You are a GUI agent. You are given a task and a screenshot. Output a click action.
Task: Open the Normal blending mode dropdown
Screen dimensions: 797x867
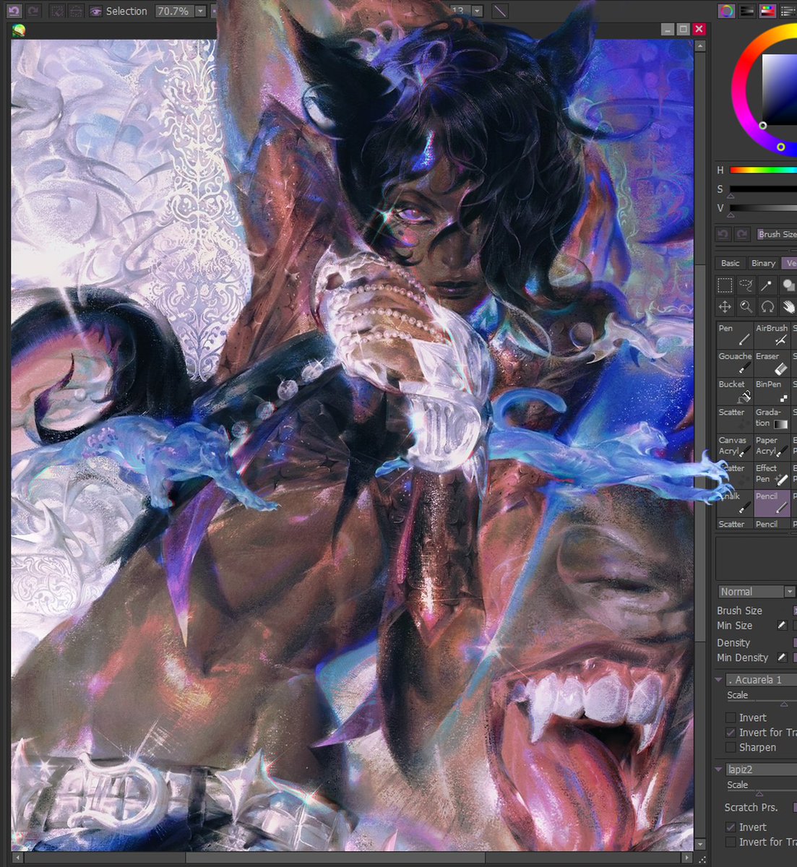click(x=757, y=592)
